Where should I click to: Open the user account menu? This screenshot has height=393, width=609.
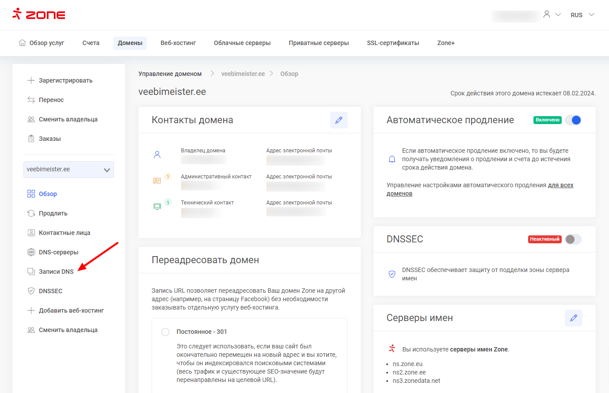tap(552, 15)
